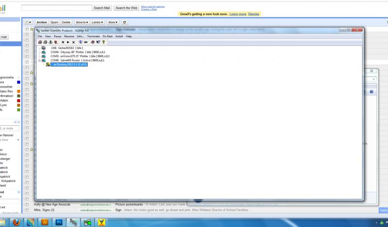Terminate the job with the X toolbar icon
This screenshot has width=388, height=227.
click(x=74, y=42)
